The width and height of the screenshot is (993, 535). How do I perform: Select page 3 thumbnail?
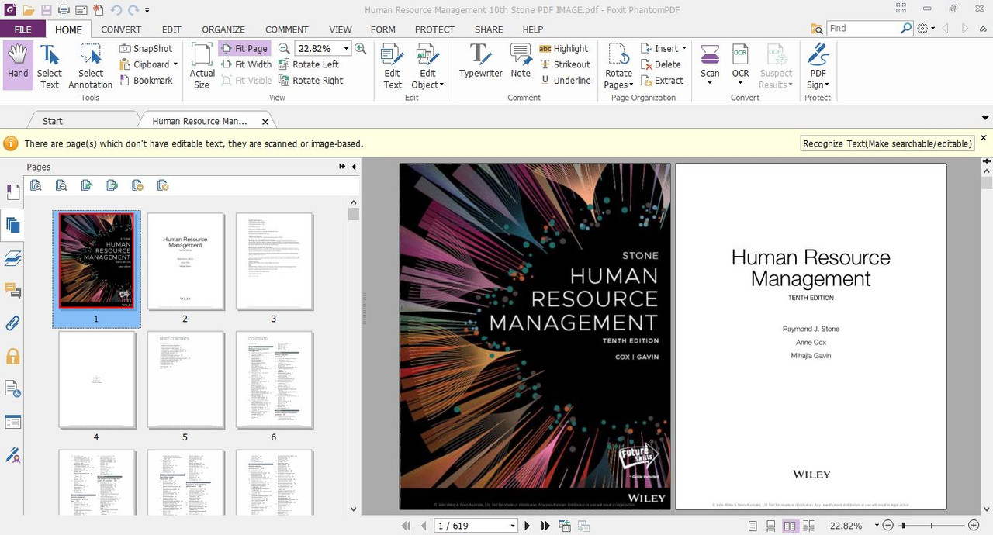(x=274, y=261)
